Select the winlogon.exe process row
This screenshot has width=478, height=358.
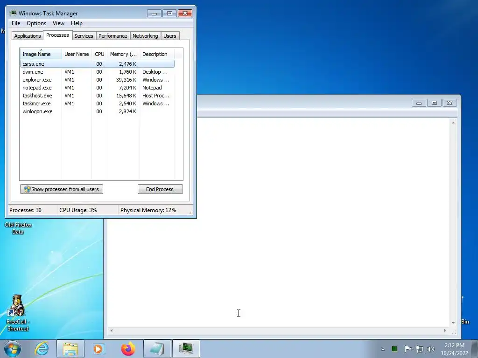click(97, 111)
